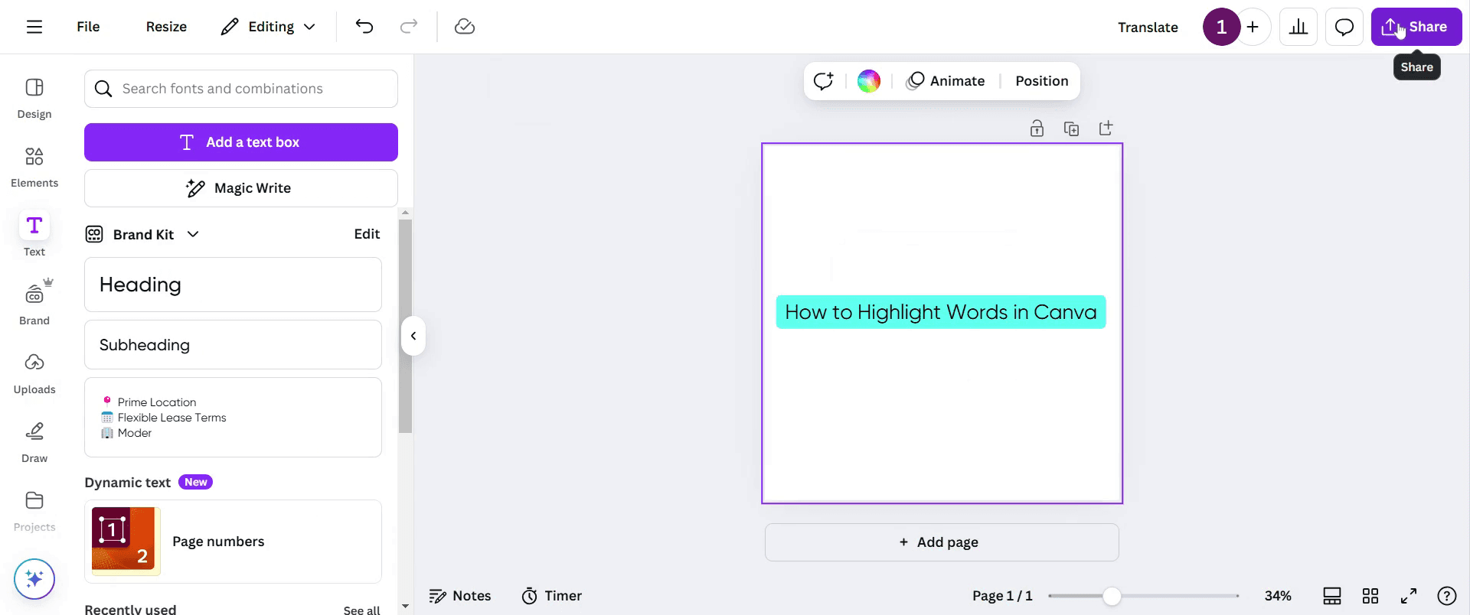Select the Text side panel

click(34, 236)
